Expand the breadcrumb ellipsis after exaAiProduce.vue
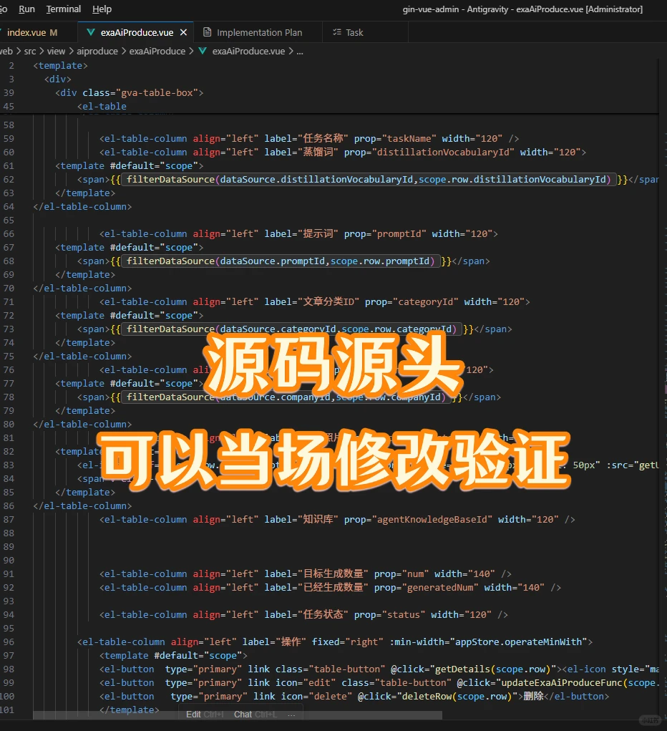The image size is (667, 731). tap(300, 51)
